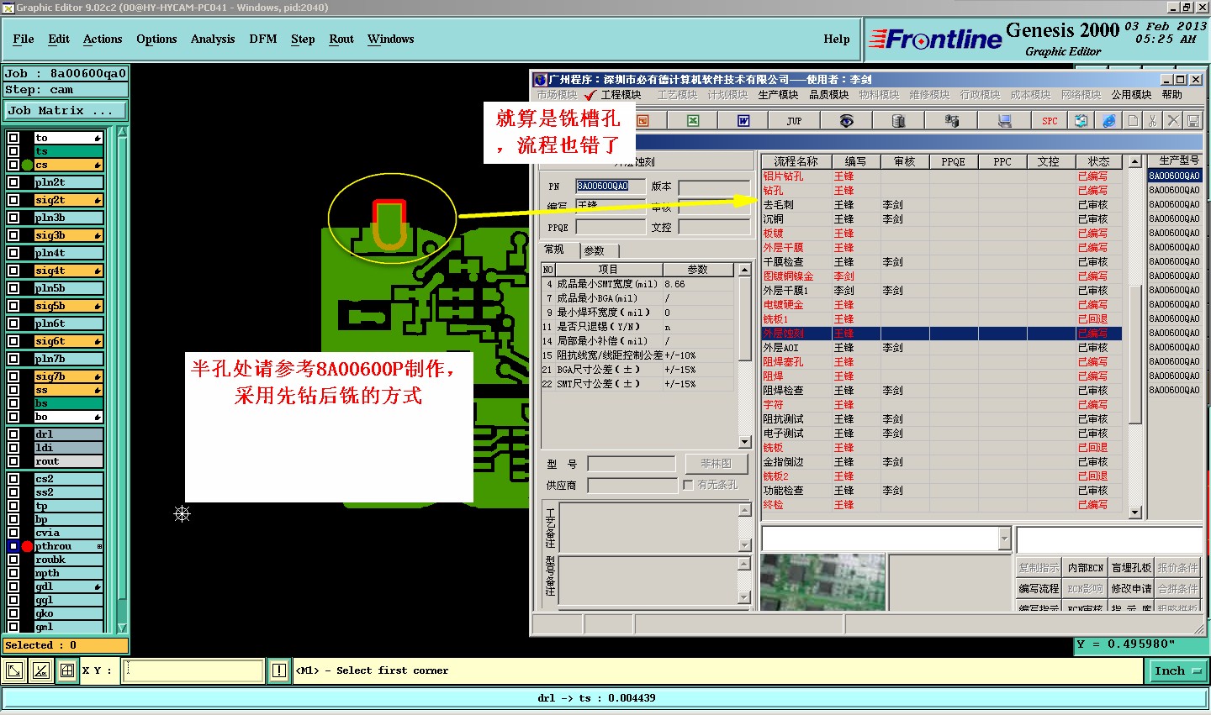Open the File menu
The height and width of the screenshot is (715, 1211).
pos(24,39)
